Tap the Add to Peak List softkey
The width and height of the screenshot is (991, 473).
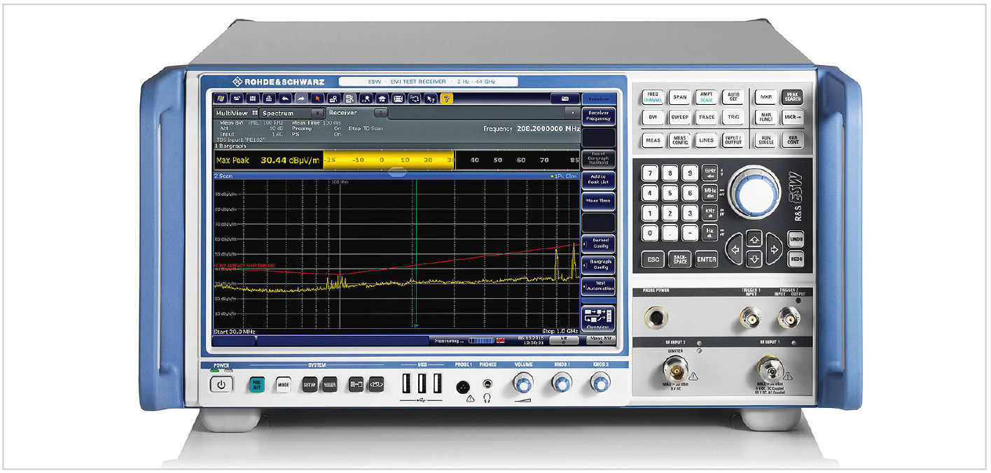599,179
